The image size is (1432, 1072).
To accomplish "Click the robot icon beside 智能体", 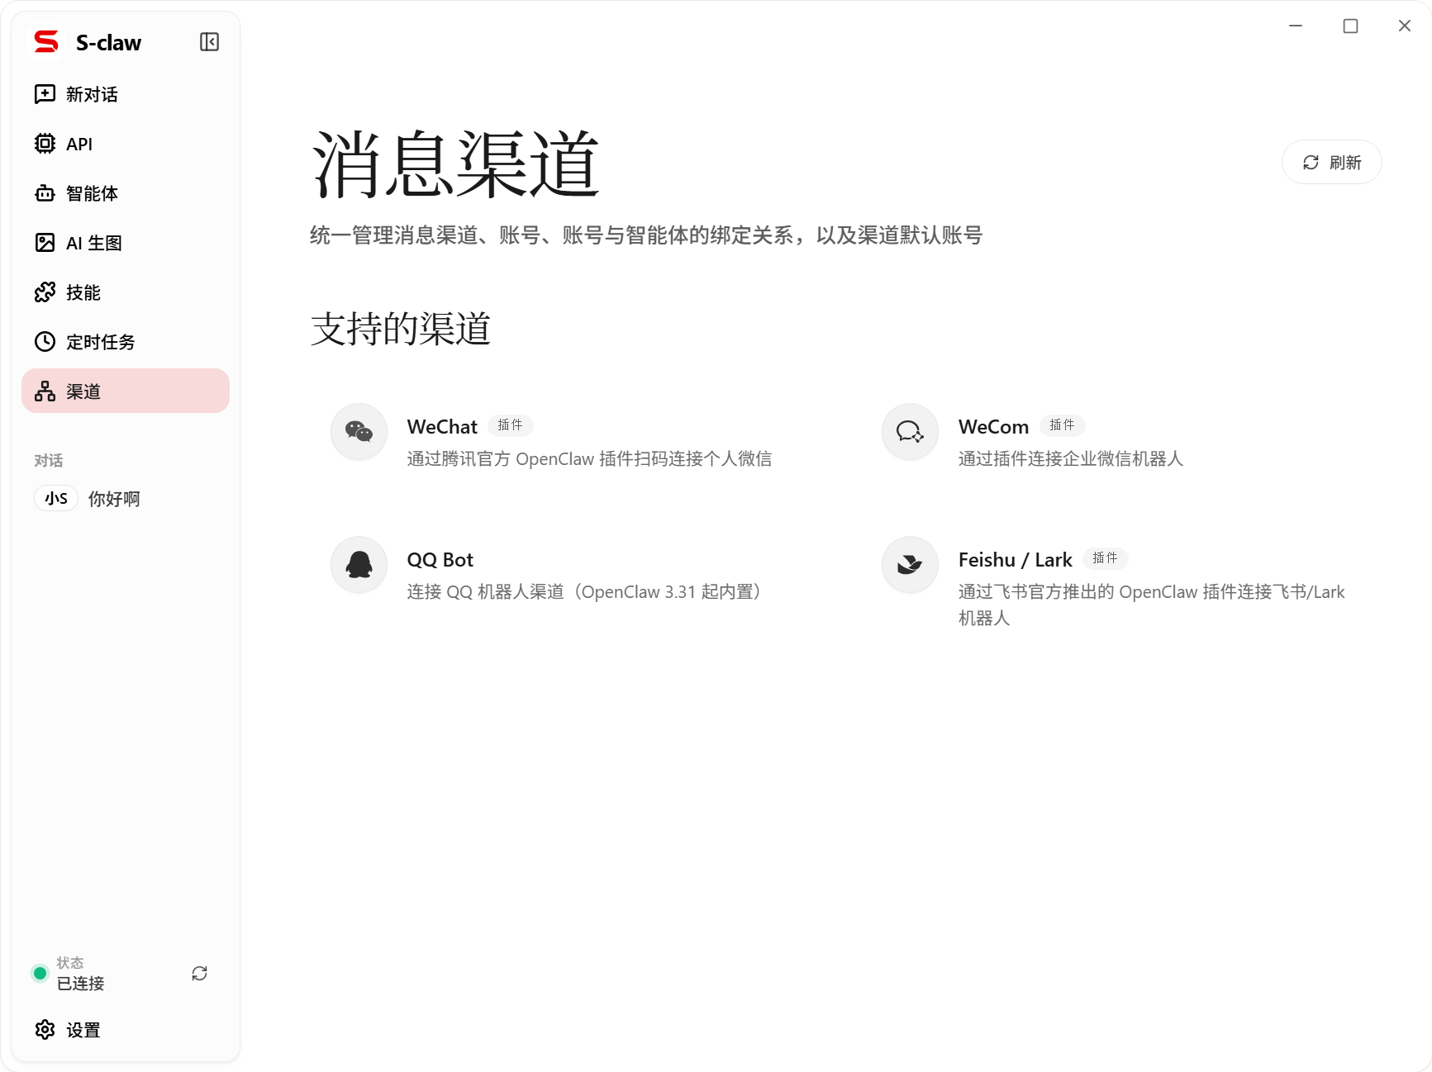I will click(x=45, y=193).
